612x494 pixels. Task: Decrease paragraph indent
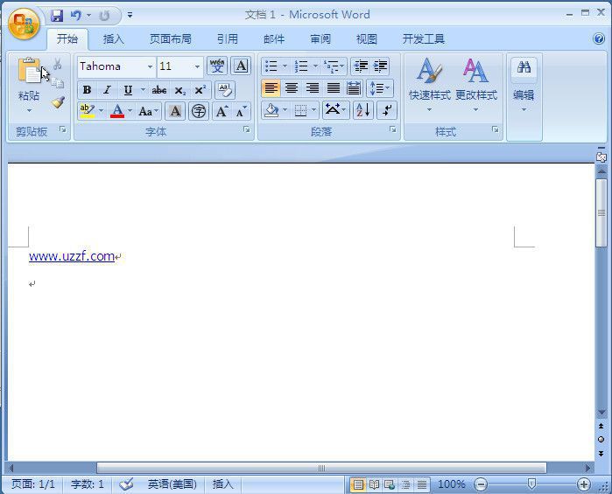[361, 66]
